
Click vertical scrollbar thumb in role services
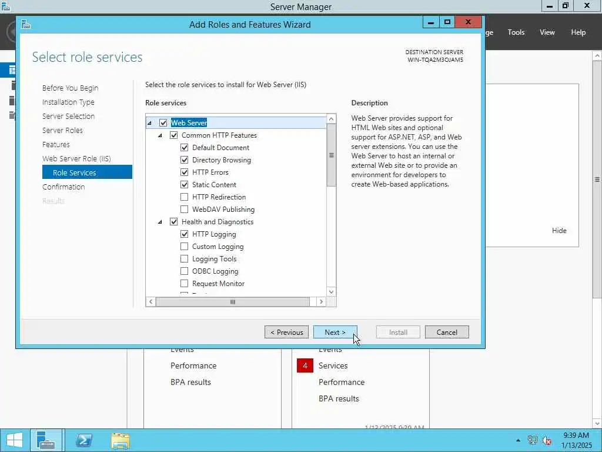pyautogui.click(x=331, y=155)
